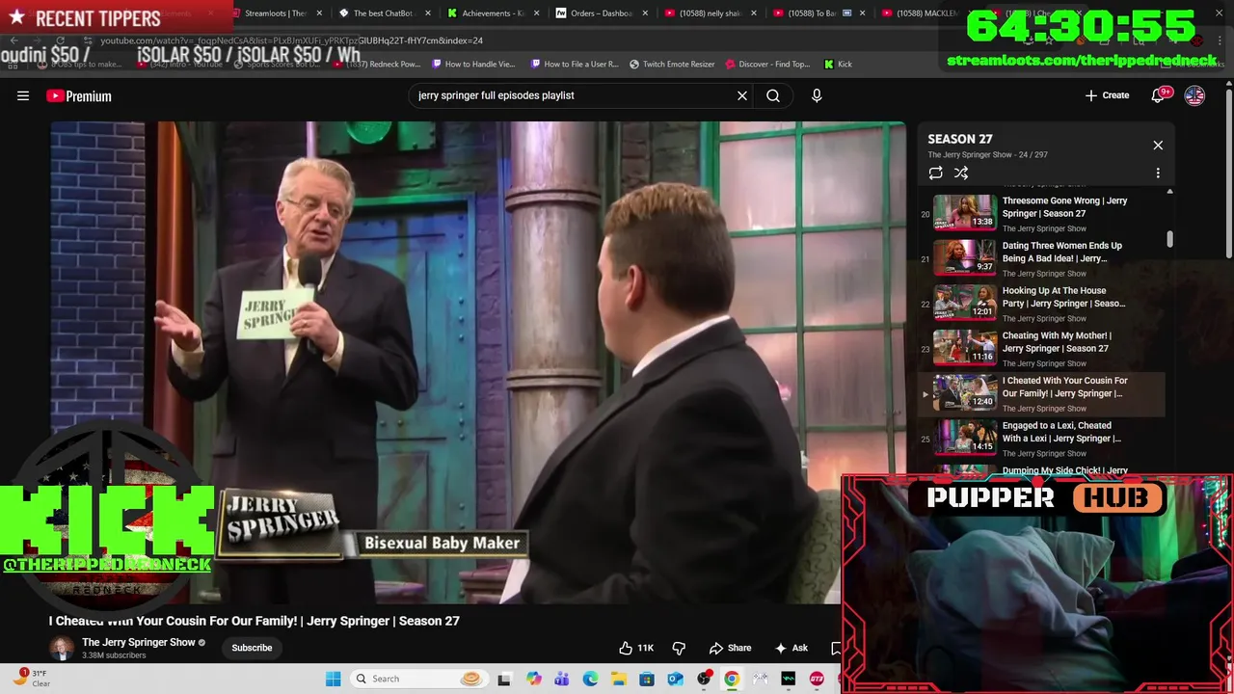Click the page vertical scrollbar
Screen dimensions: 1234x694
1228,172
